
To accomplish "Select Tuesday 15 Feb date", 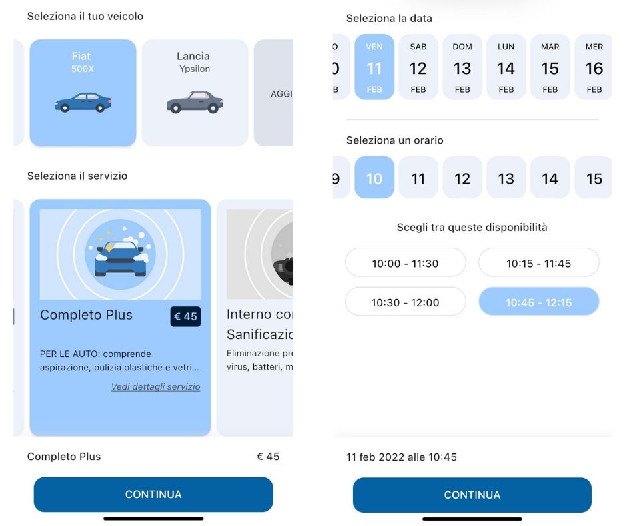I will [x=550, y=67].
